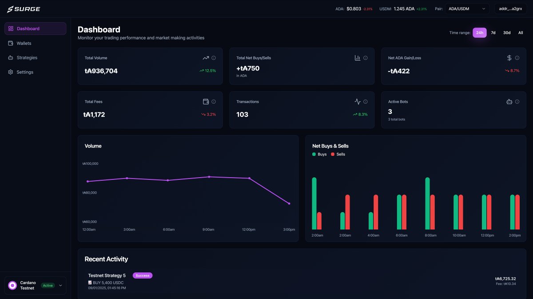Screen dimensions: 533x299
Task: Click the +tA750 net buys value
Action: (x=248, y=68)
